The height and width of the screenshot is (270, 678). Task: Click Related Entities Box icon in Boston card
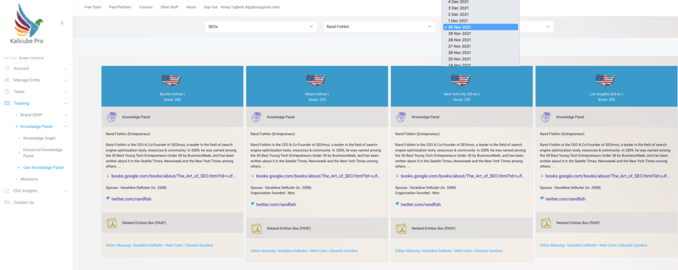[x=112, y=223]
